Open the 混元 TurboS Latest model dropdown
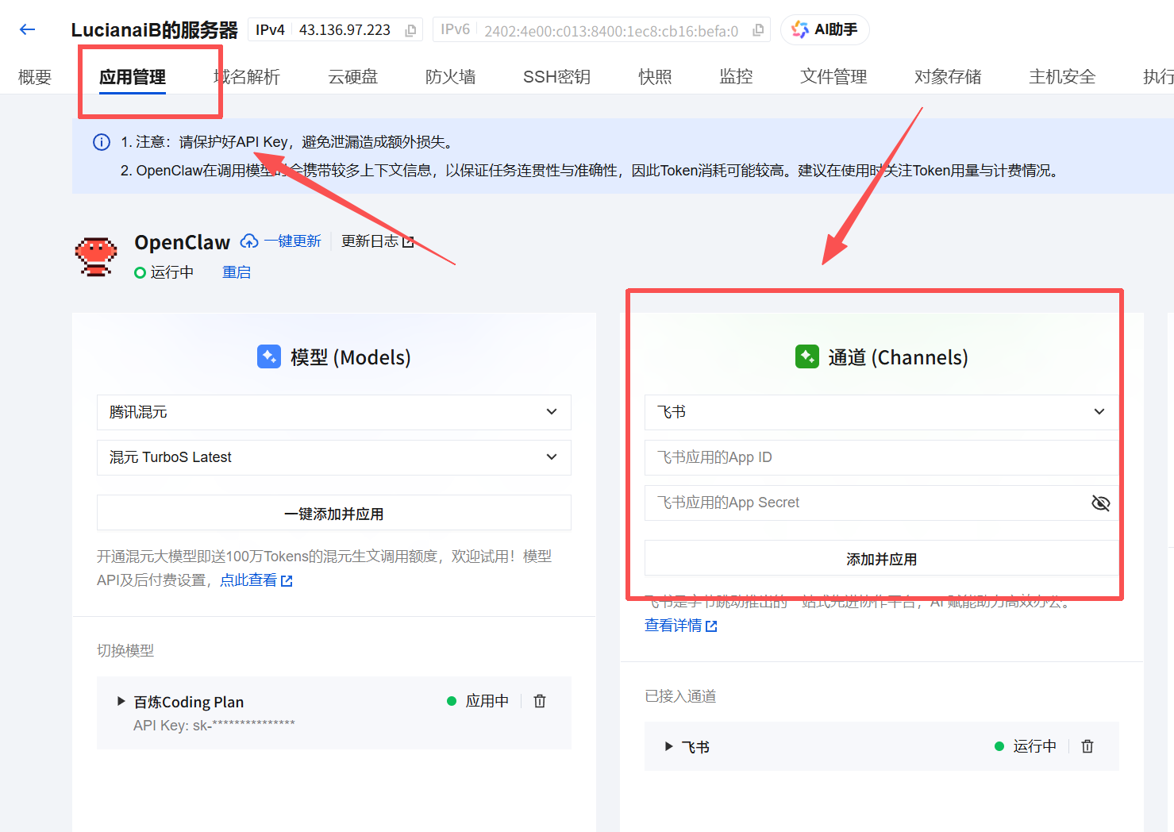This screenshot has width=1174, height=832. [x=333, y=457]
